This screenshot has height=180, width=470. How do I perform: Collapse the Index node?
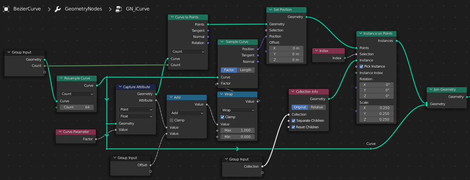click(x=316, y=51)
